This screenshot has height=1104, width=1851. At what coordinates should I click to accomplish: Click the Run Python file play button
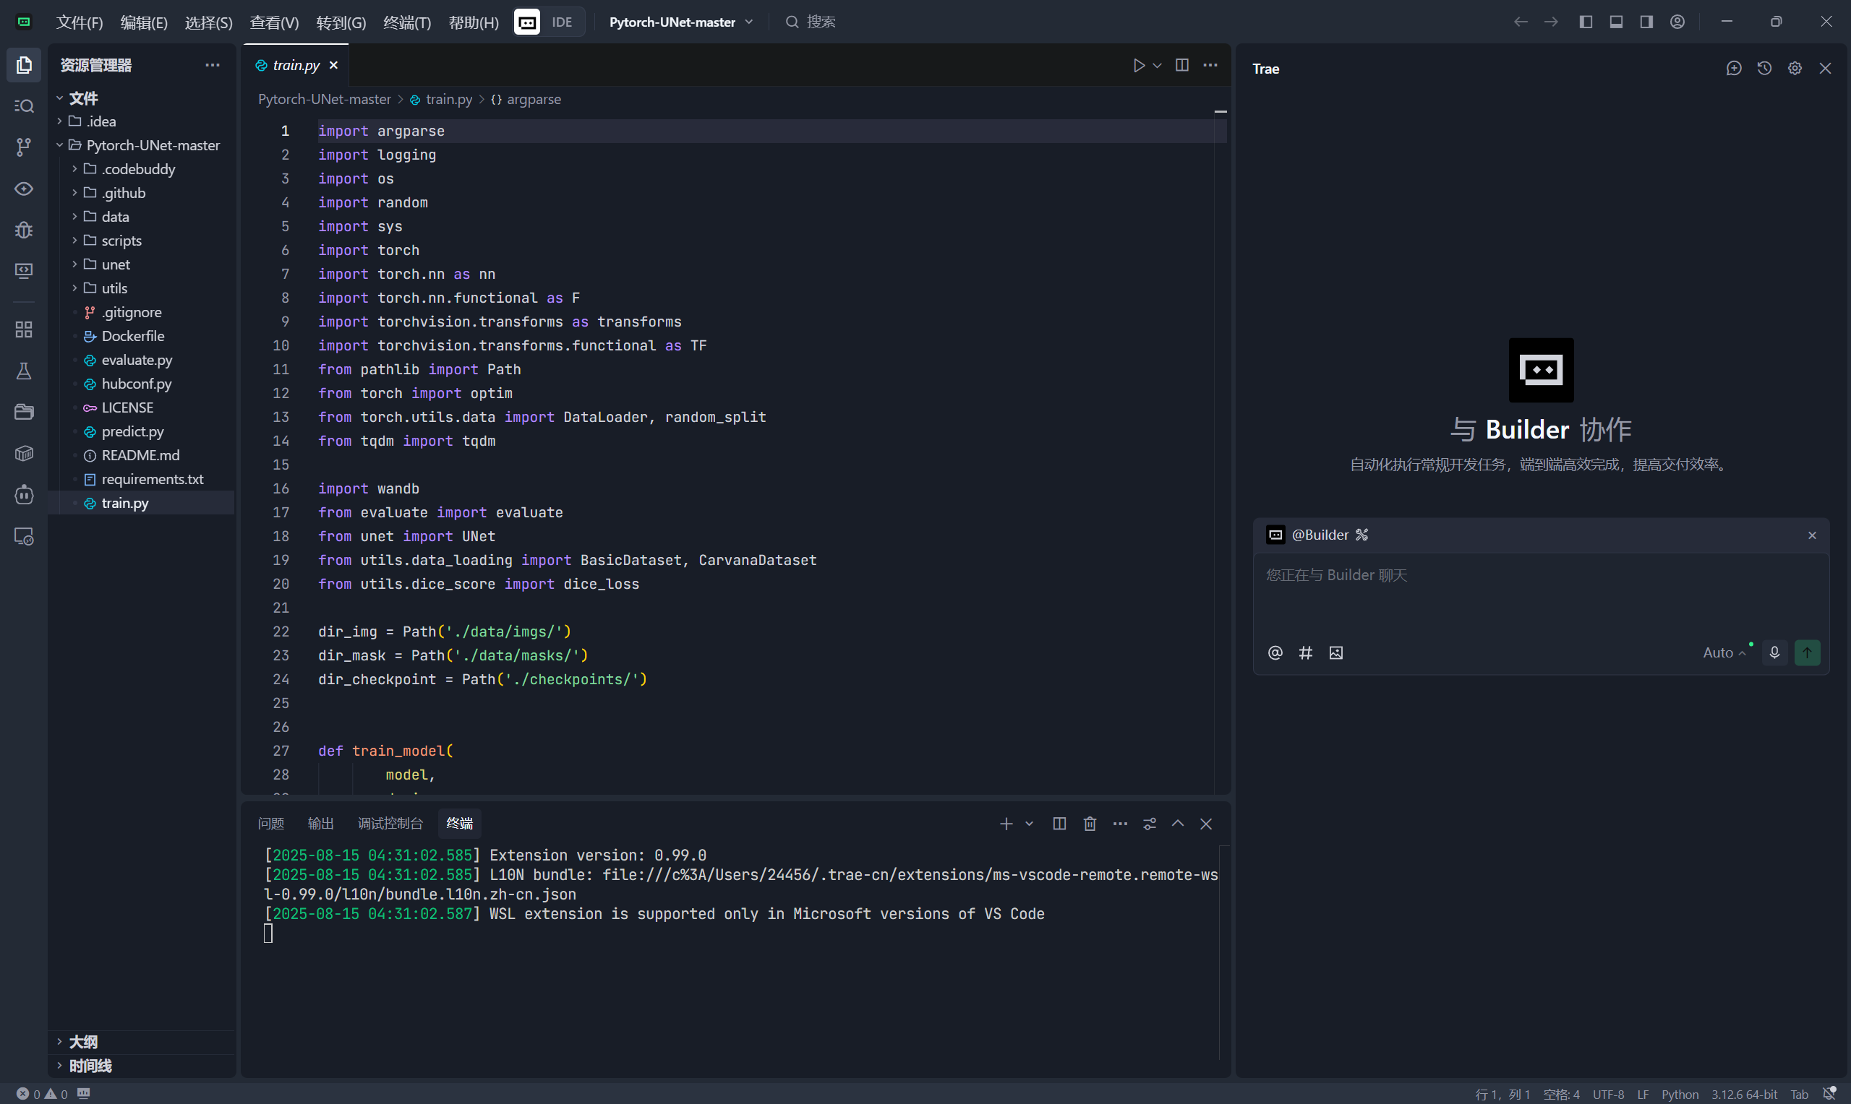click(1138, 66)
